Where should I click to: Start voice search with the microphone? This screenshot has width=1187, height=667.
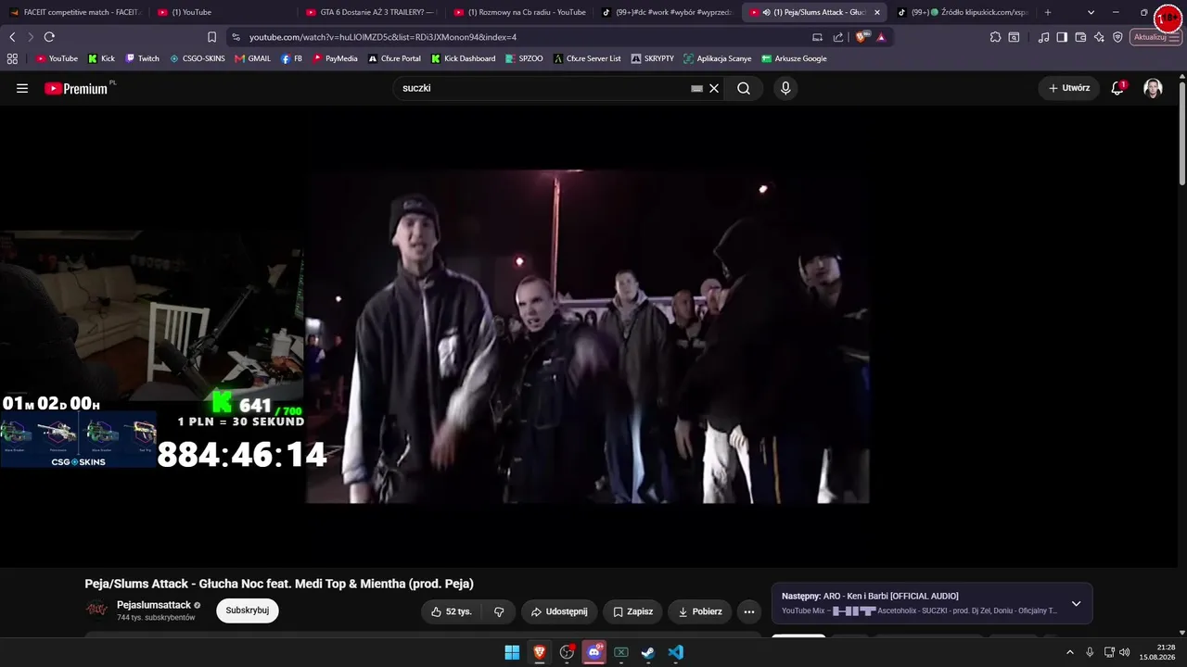click(785, 88)
